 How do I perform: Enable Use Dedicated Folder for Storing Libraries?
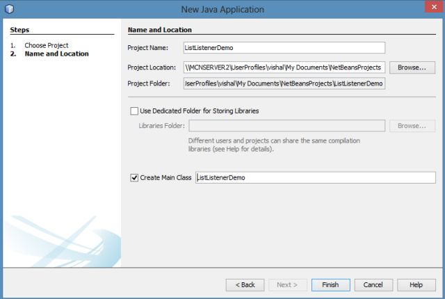coord(134,111)
